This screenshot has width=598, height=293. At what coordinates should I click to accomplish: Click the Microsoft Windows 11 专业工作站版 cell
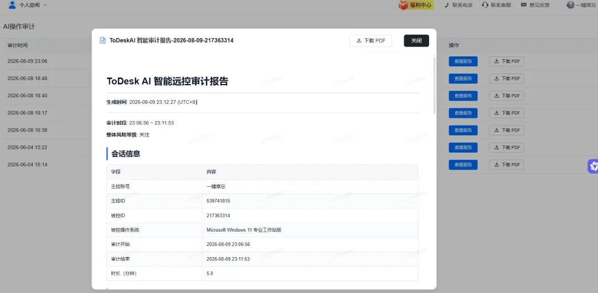click(x=310, y=230)
